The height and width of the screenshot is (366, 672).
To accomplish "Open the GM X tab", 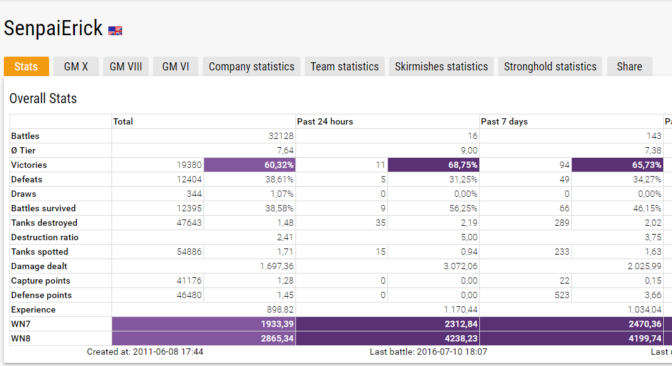I will click(x=76, y=67).
